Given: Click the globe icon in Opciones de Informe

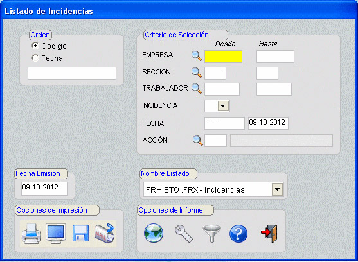Looking at the screenshot, I should click(154, 233).
